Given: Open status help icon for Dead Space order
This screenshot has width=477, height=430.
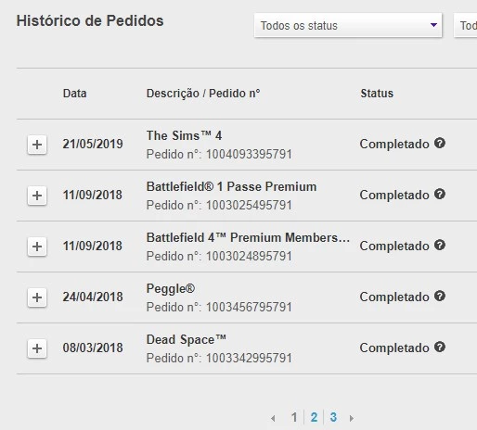Looking at the screenshot, I should 440,347.
